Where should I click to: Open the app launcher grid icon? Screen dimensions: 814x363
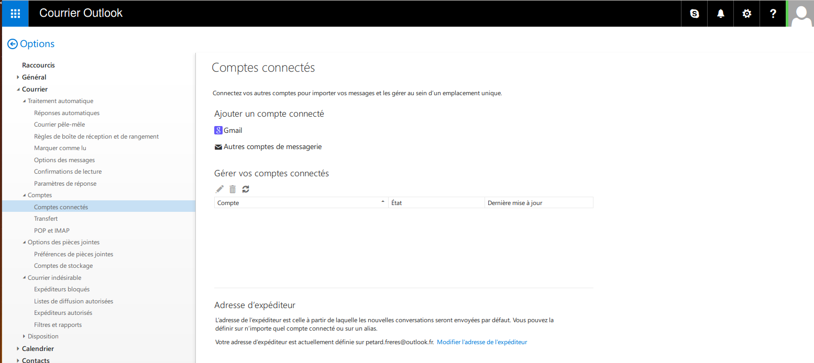point(15,14)
